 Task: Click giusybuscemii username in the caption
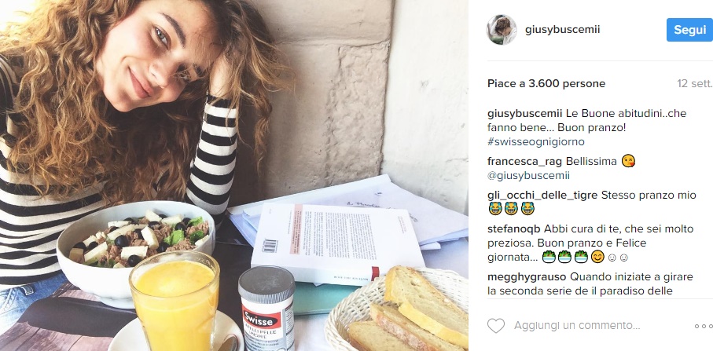click(x=525, y=113)
